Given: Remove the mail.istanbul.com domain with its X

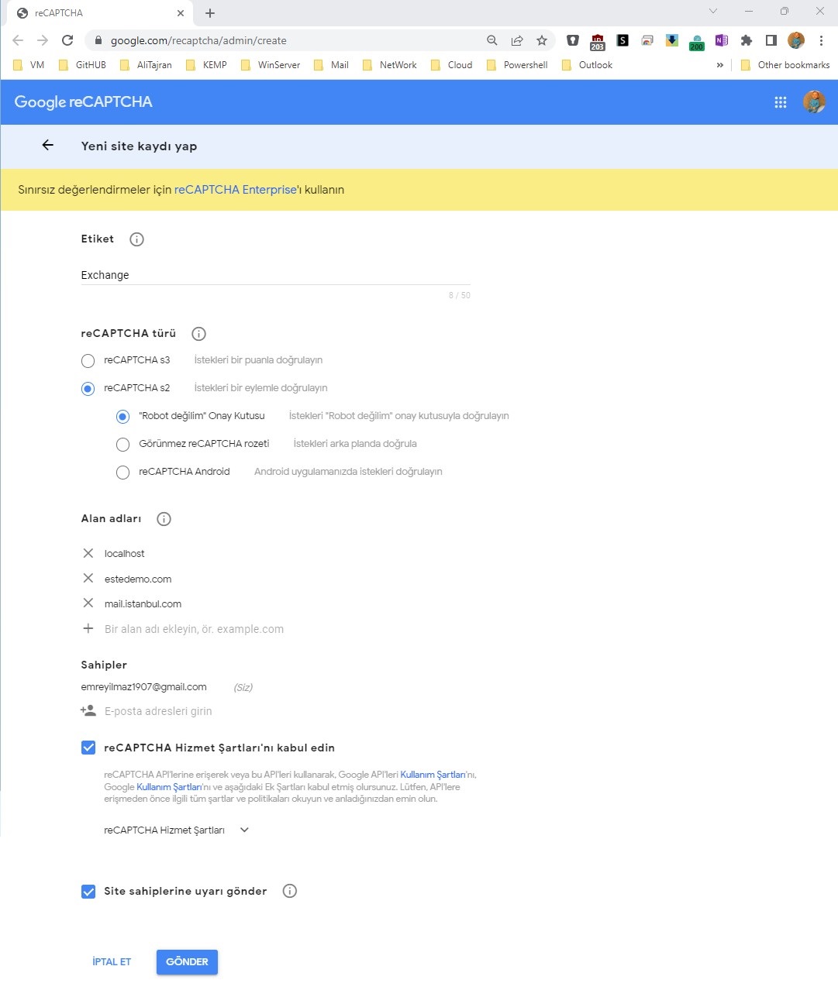Looking at the screenshot, I should 88,603.
